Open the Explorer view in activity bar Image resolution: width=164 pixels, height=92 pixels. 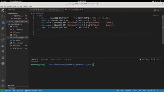3,10
